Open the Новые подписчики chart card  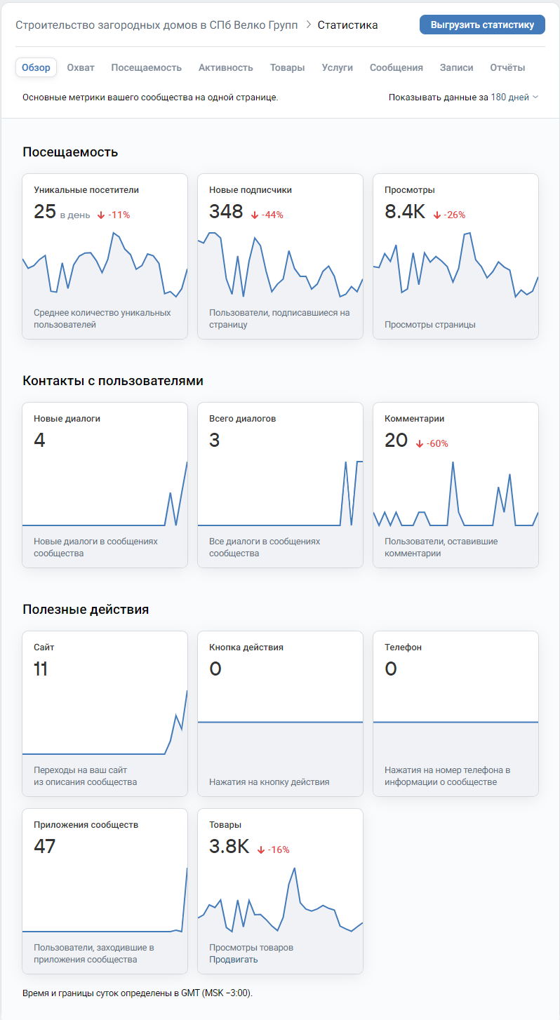pos(281,257)
